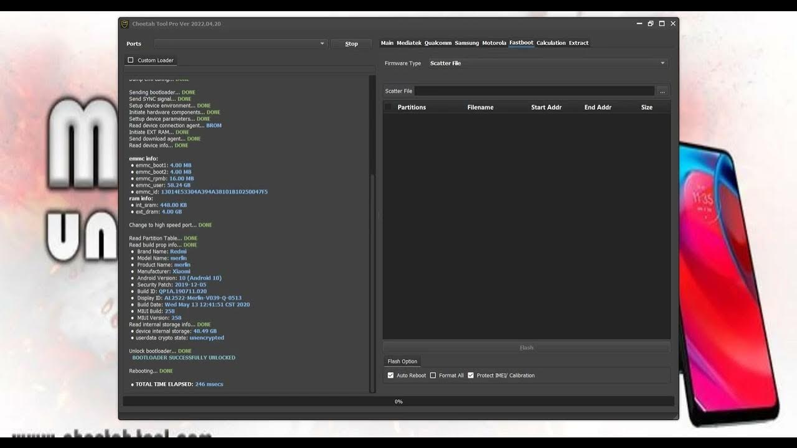Enable the Format All checkbox
The image size is (797, 448).
coord(433,375)
